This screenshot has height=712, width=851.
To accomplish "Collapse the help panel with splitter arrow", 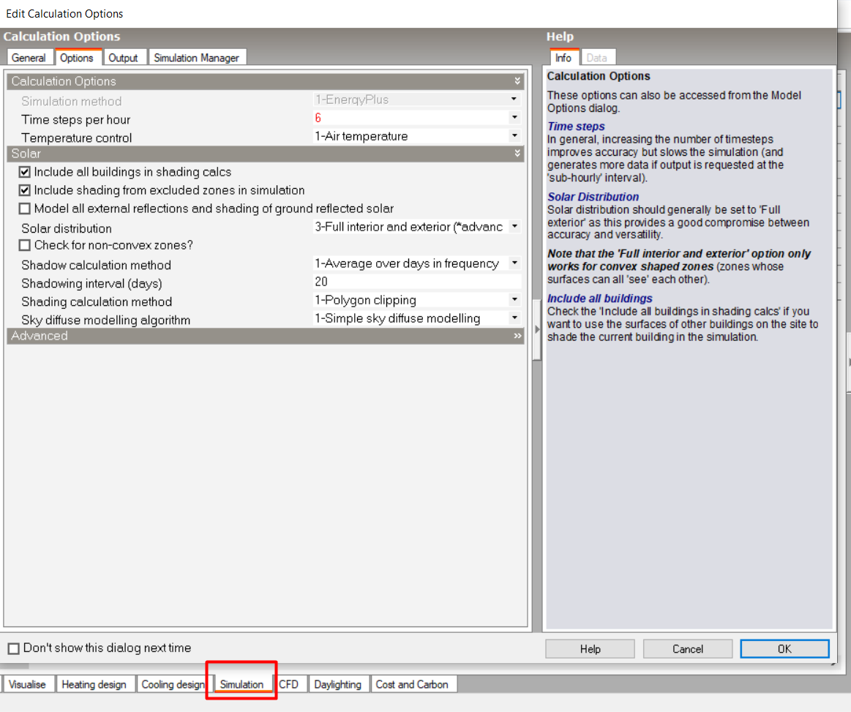I will point(537,329).
